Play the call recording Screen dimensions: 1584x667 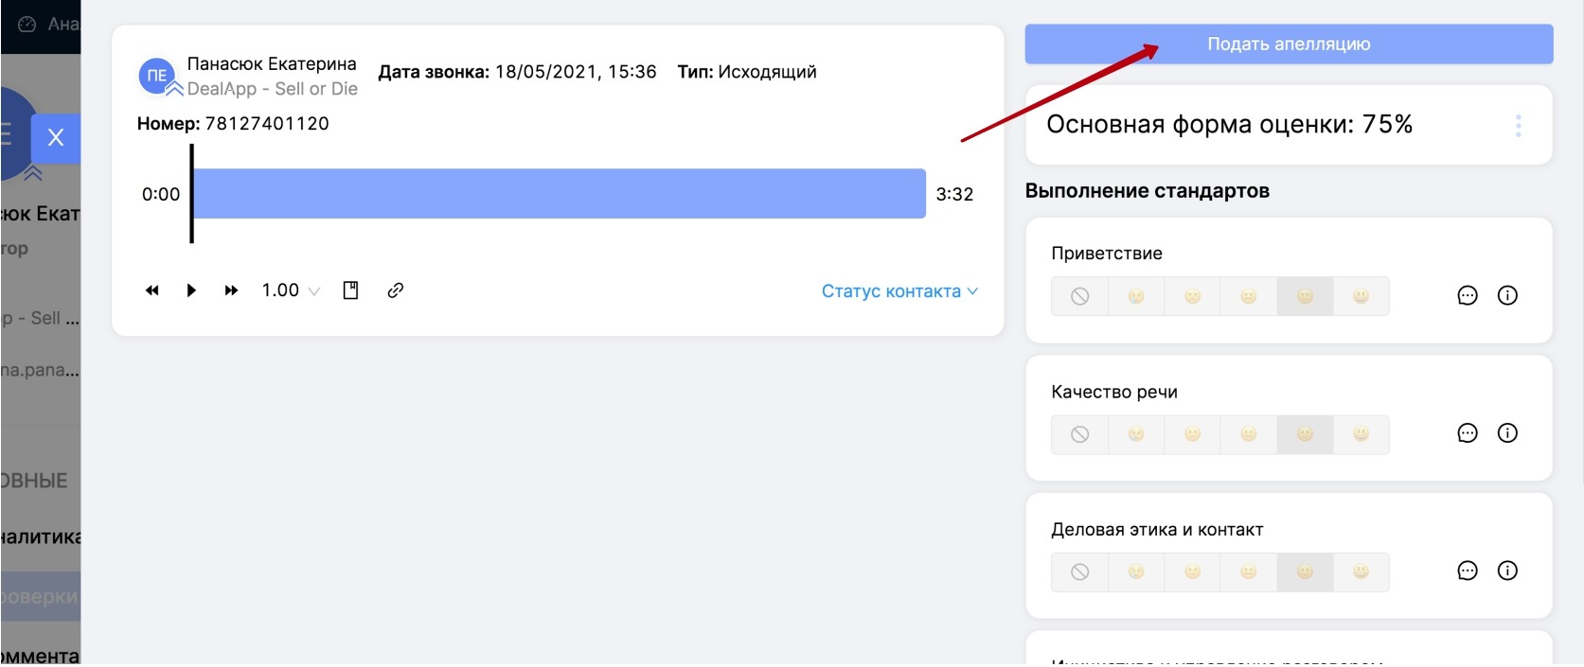point(191,290)
